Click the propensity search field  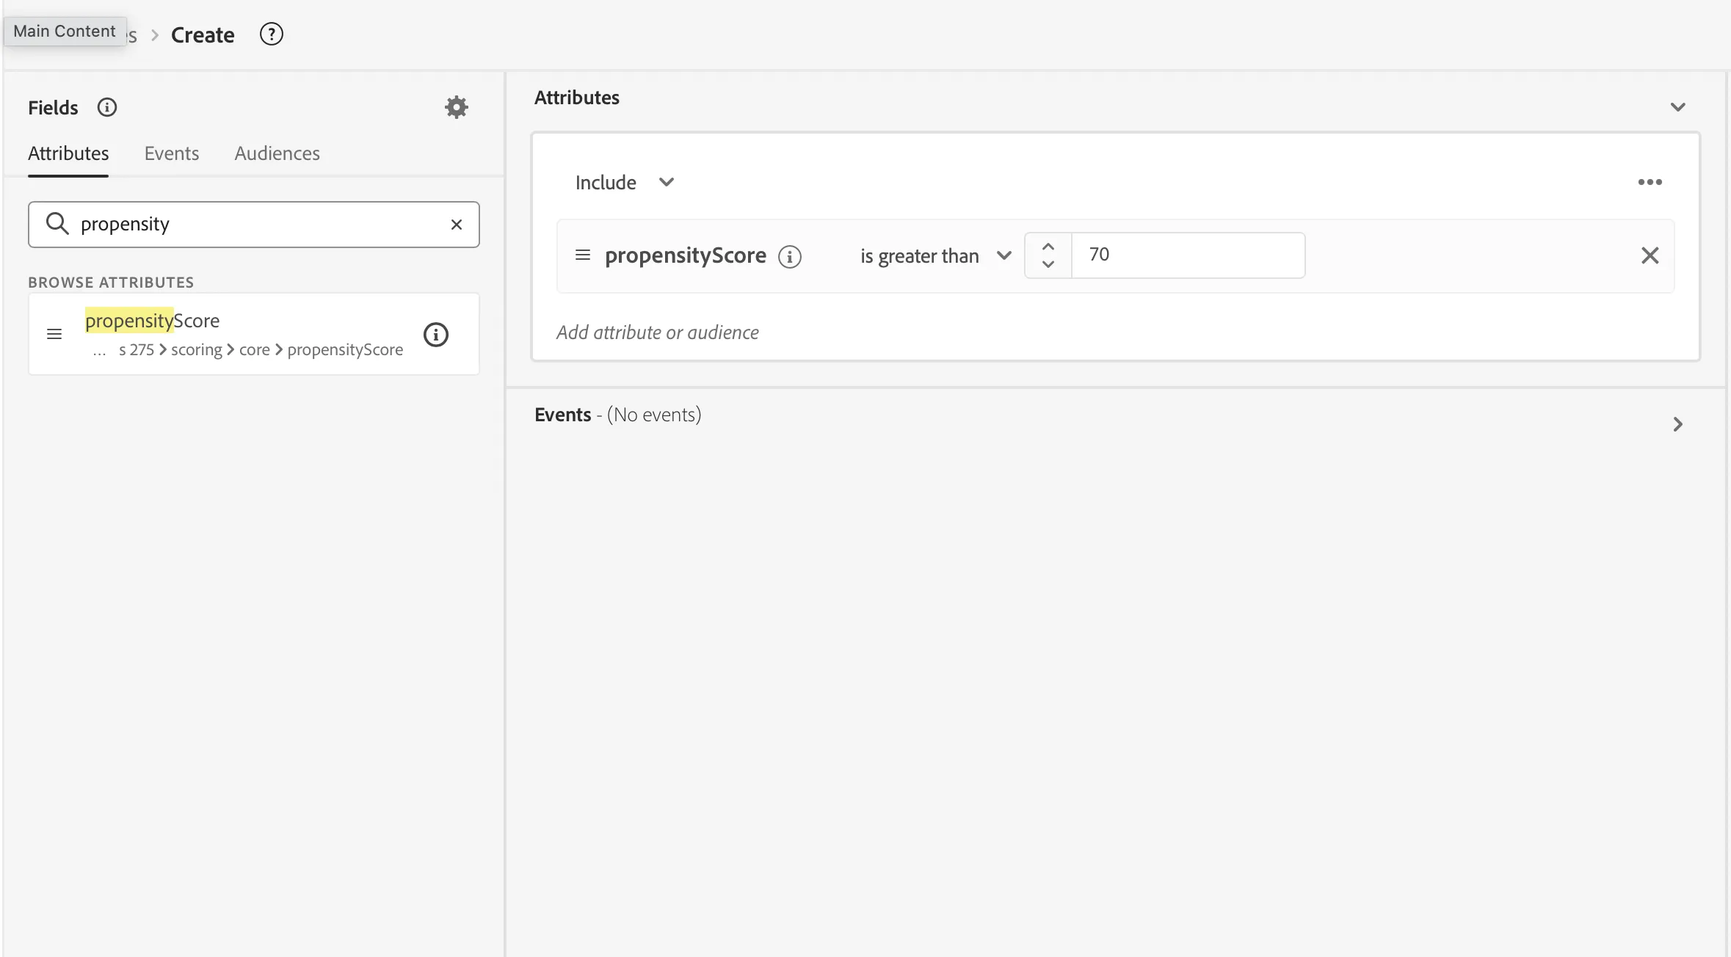tap(254, 225)
